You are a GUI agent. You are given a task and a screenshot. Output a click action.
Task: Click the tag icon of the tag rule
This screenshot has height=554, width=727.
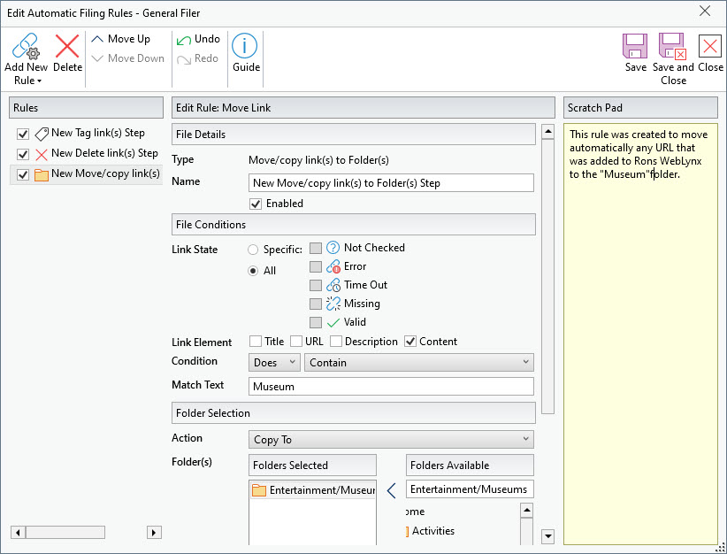coord(42,135)
